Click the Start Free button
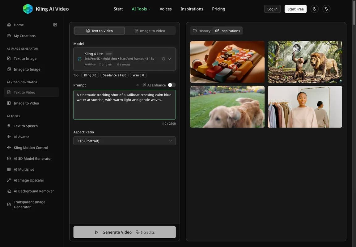Viewport: 356px width, 247px height. 296,9
